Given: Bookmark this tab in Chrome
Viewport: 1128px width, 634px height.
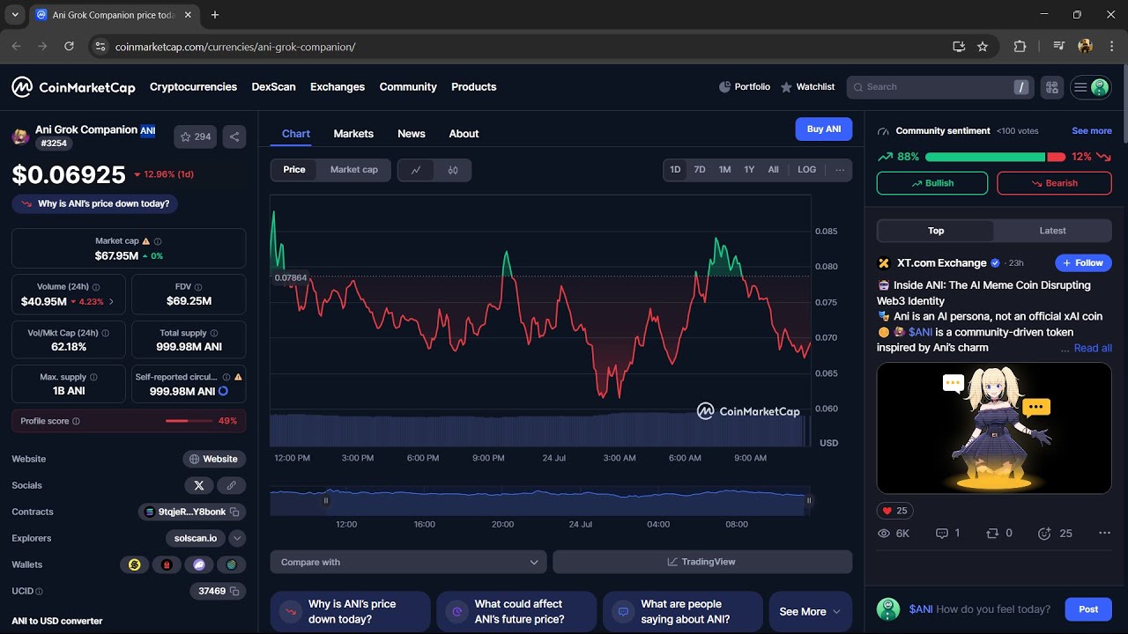Looking at the screenshot, I should click(983, 47).
